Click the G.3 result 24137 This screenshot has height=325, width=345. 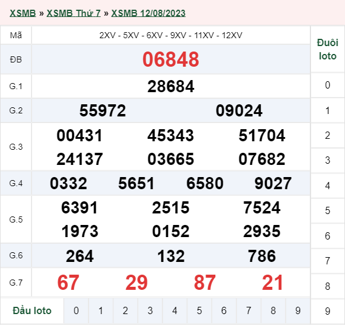coord(79,159)
